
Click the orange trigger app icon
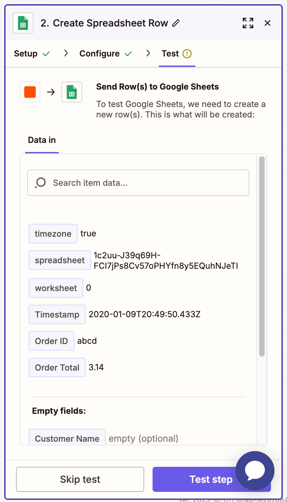click(x=30, y=92)
